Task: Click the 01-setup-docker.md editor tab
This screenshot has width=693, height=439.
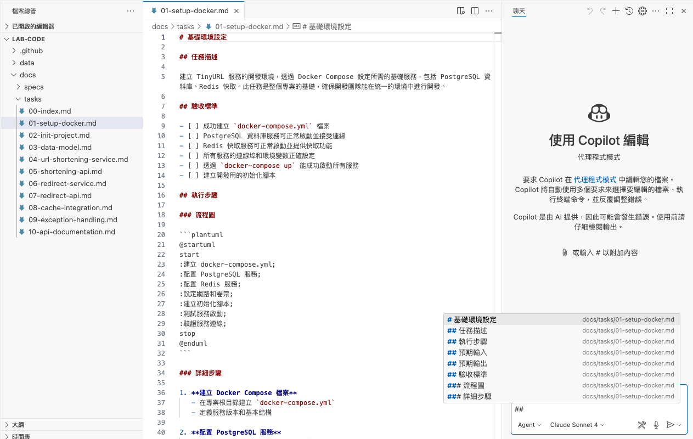Action: [193, 10]
